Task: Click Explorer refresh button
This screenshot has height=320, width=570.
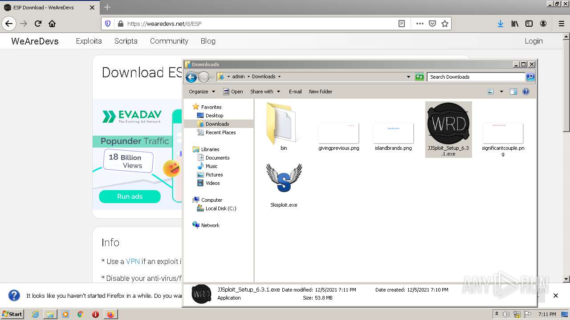Action: click(x=419, y=77)
